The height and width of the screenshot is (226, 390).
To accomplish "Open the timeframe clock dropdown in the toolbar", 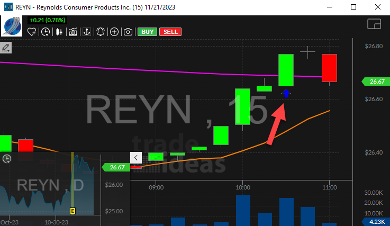I will (46, 32).
